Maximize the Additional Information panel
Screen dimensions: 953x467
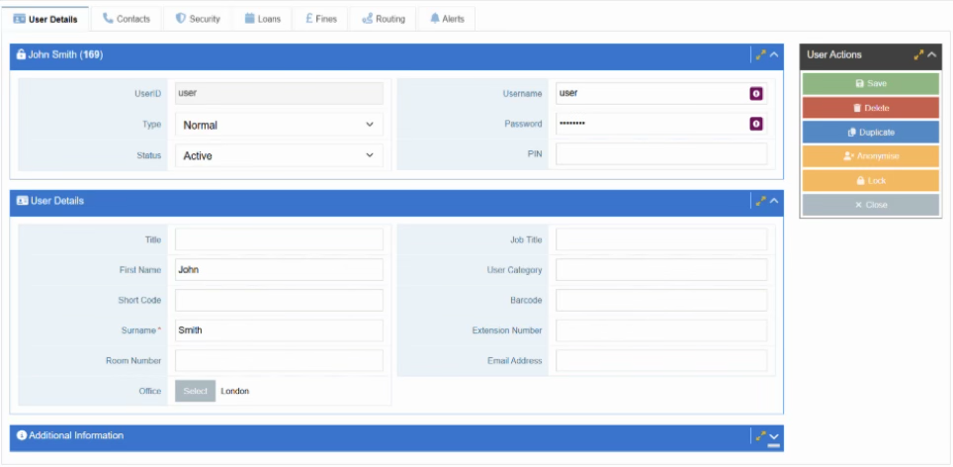tap(760, 436)
